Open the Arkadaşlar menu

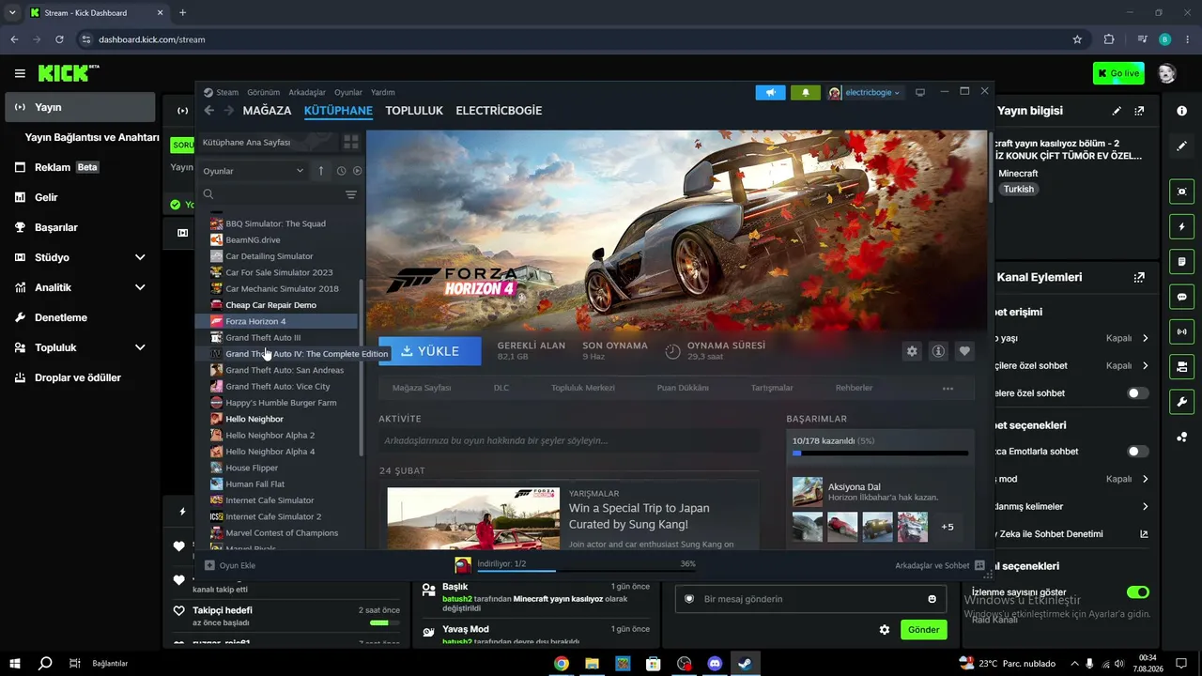pos(307,92)
